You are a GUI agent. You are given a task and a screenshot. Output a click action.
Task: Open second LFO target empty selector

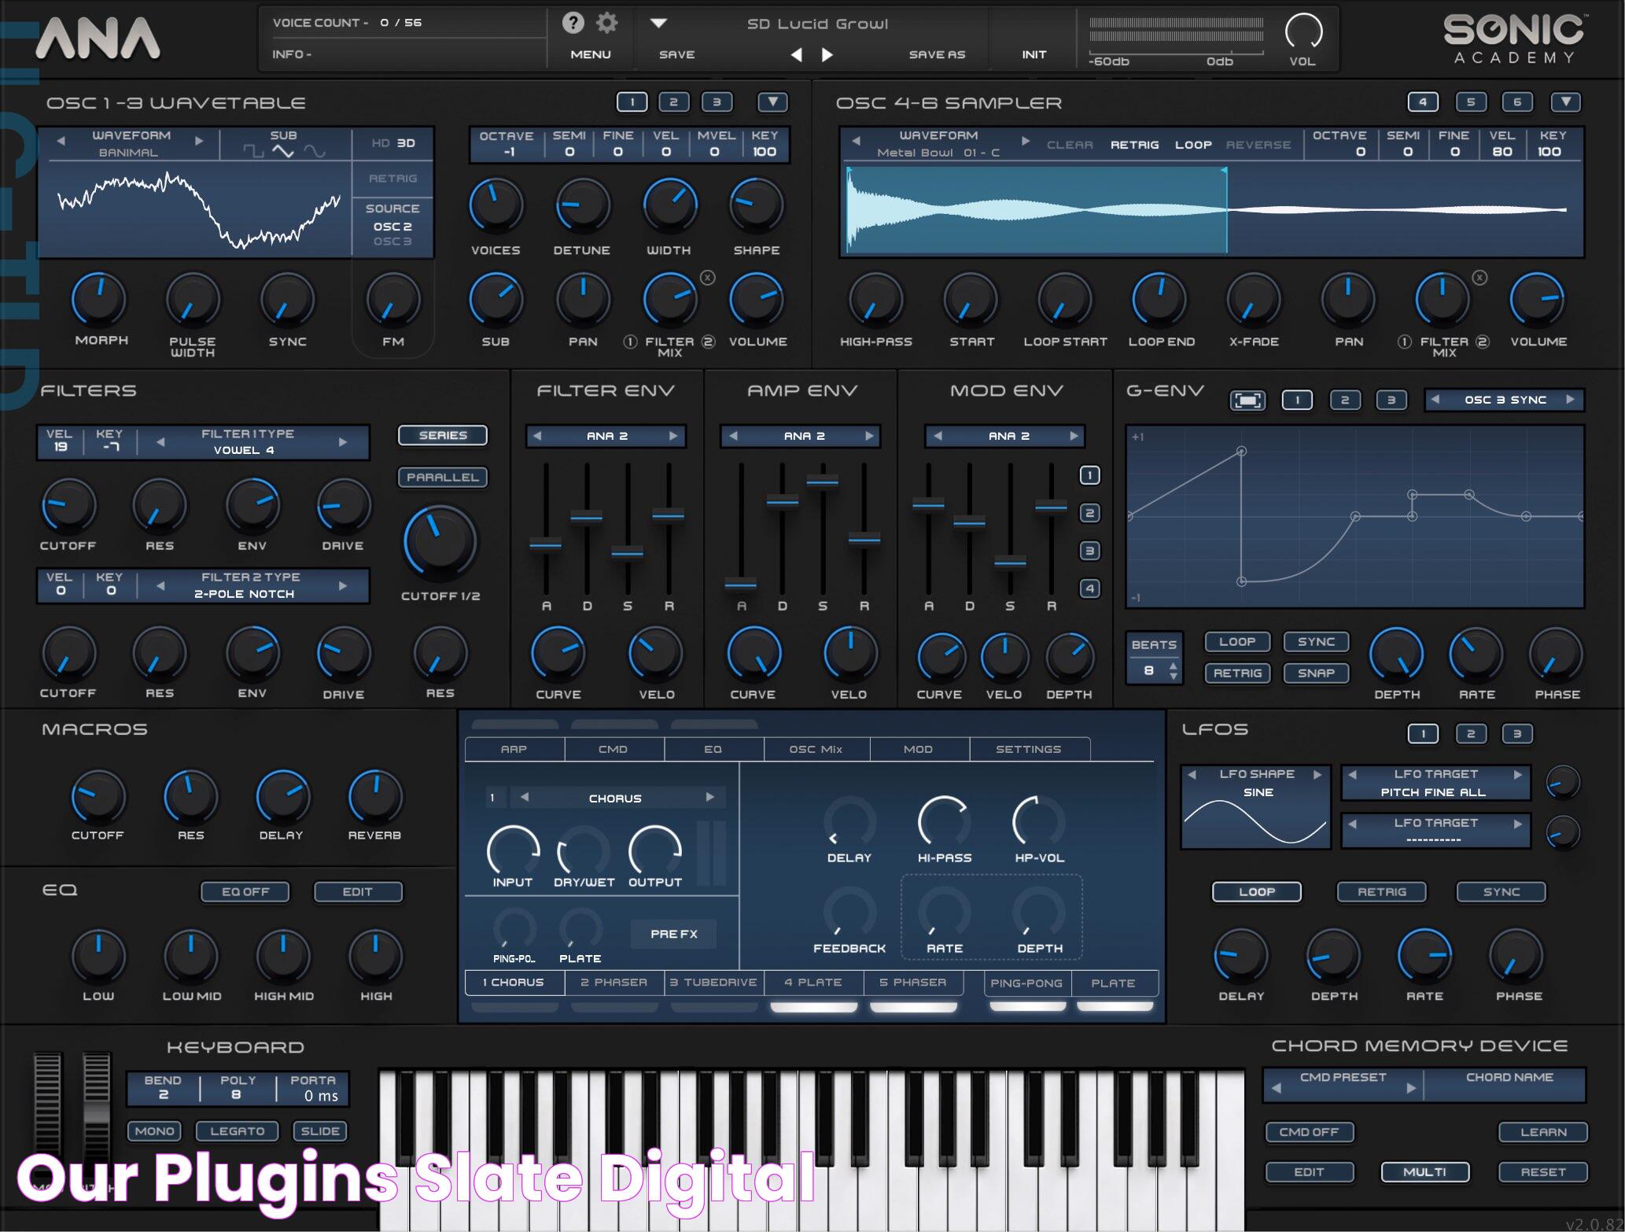point(1435,831)
